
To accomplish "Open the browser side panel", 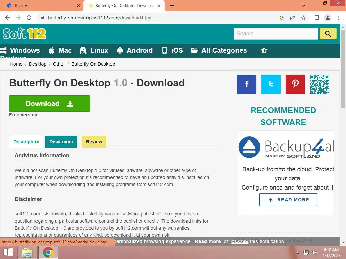I will tap(317, 18).
